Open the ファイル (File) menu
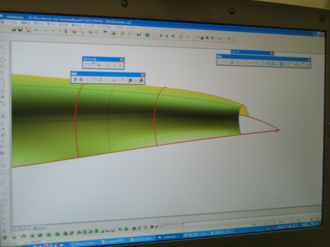This screenshot has width=330, height=247. tap(11, 22)
